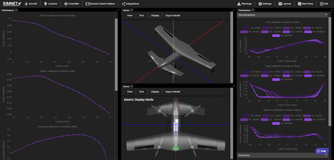
Task: Open View menu in lower Viewer
Action: [x=130, y=92]
